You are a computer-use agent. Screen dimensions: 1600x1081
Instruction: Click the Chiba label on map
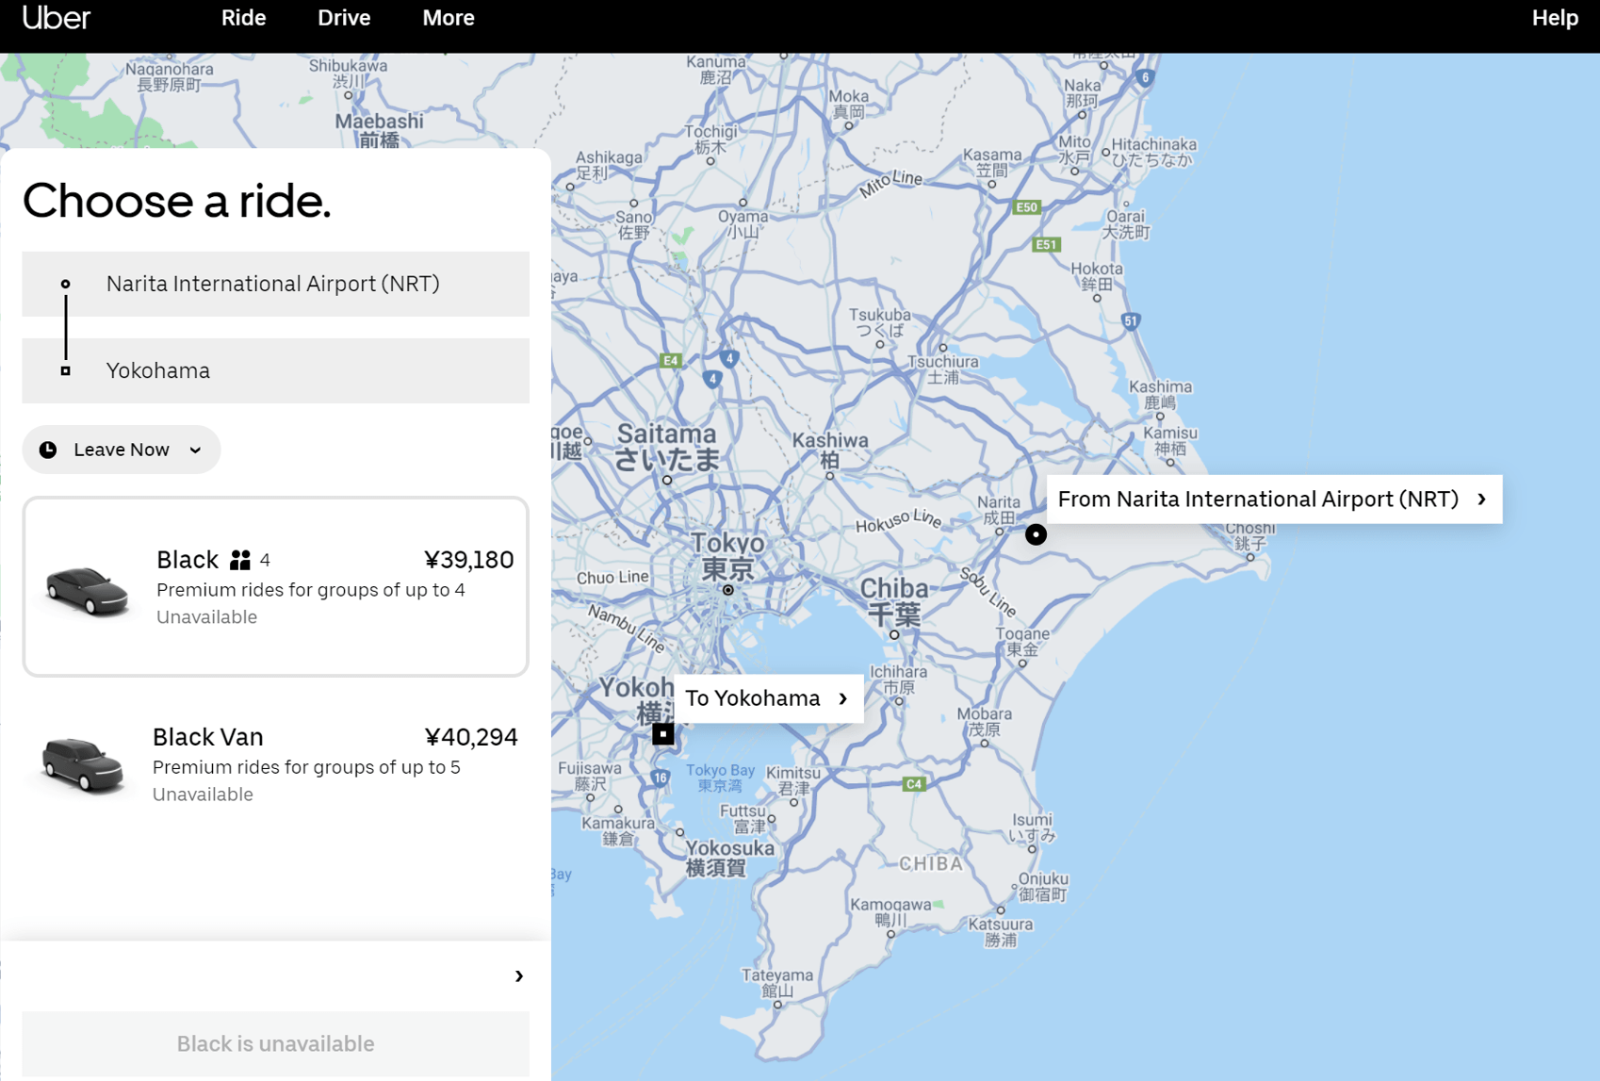893,601
